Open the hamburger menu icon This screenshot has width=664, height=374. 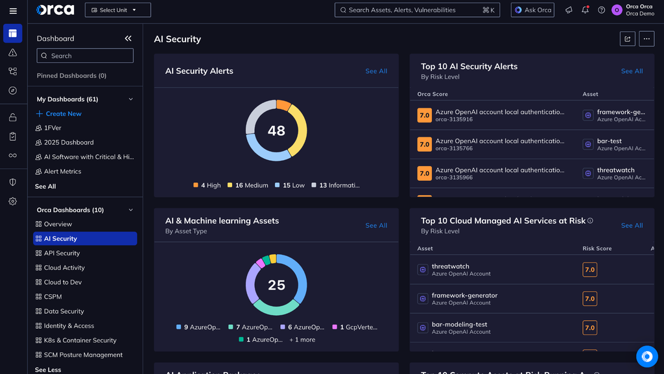[13, 11]
